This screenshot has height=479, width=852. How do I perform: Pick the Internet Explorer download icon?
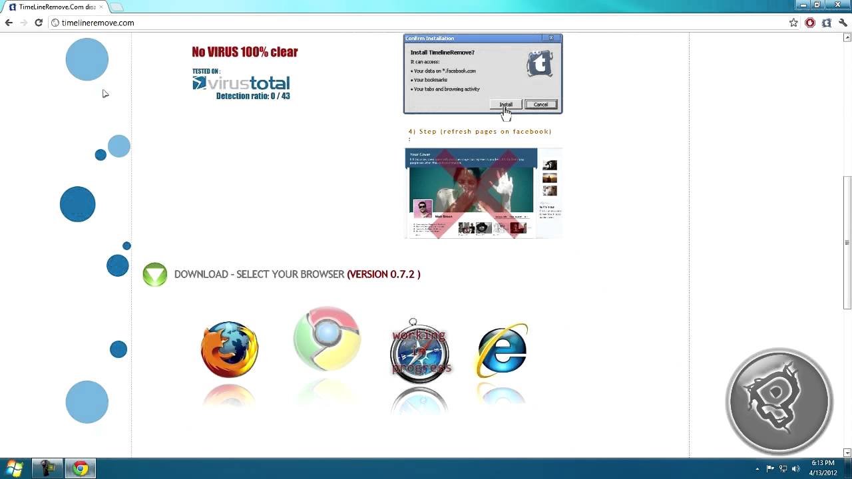(503, 350)
